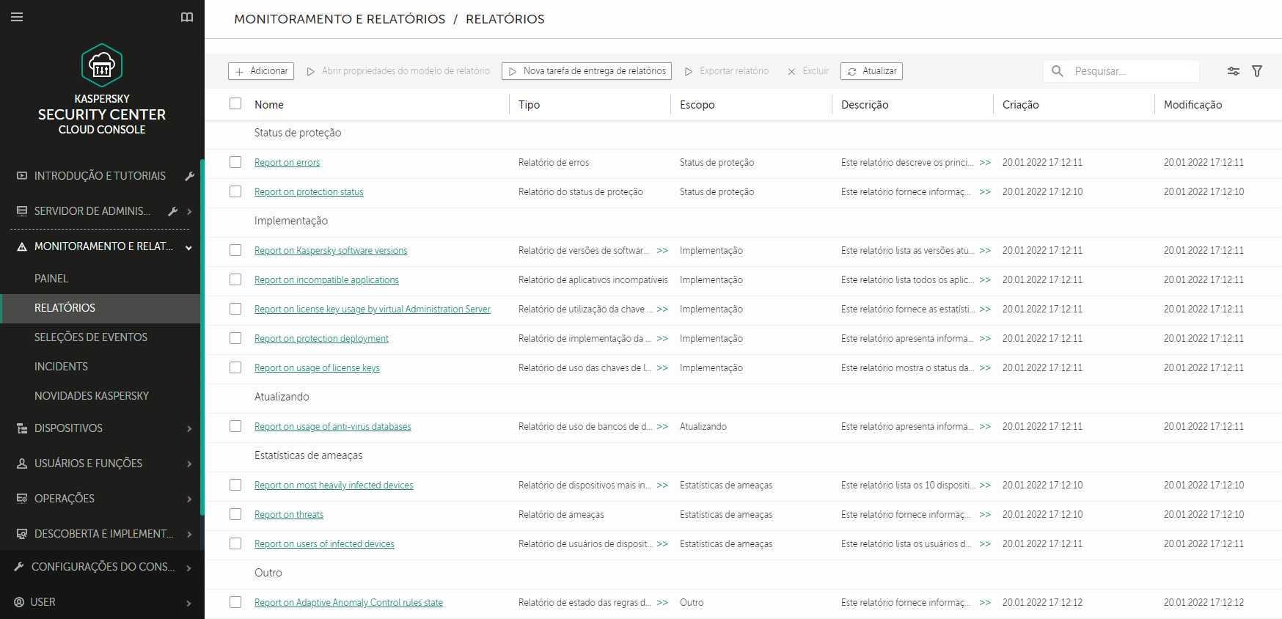
Task: Check the box for Report on errors
Action: (x=235, y=162)
